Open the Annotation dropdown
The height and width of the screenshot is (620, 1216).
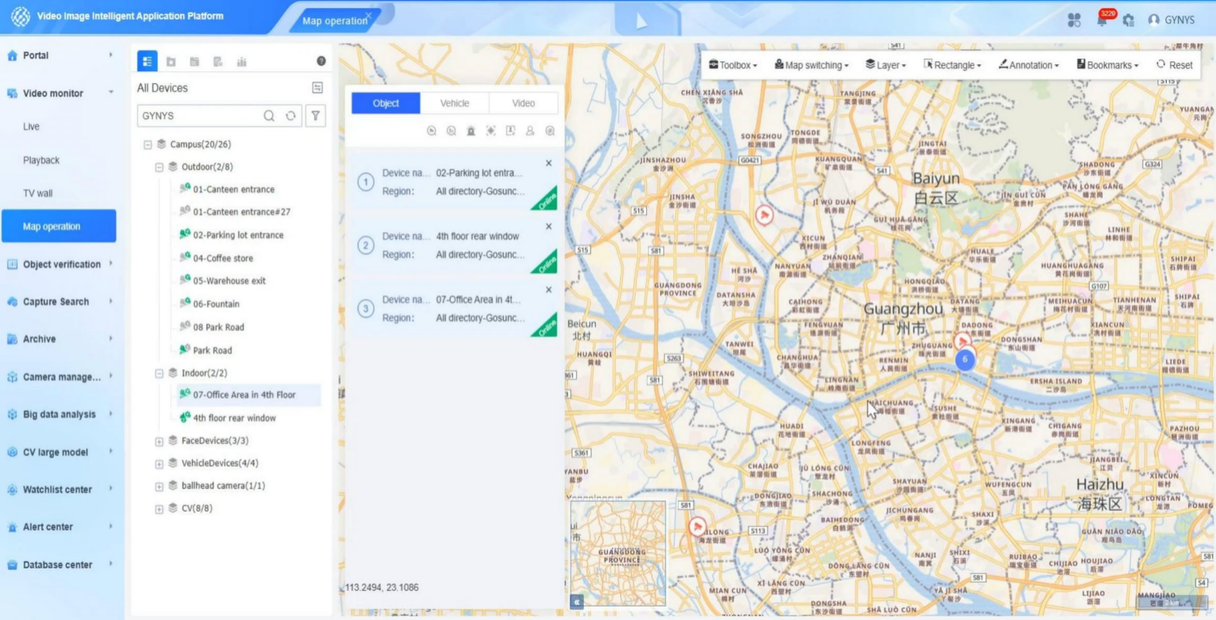[x=1029, y=65]
